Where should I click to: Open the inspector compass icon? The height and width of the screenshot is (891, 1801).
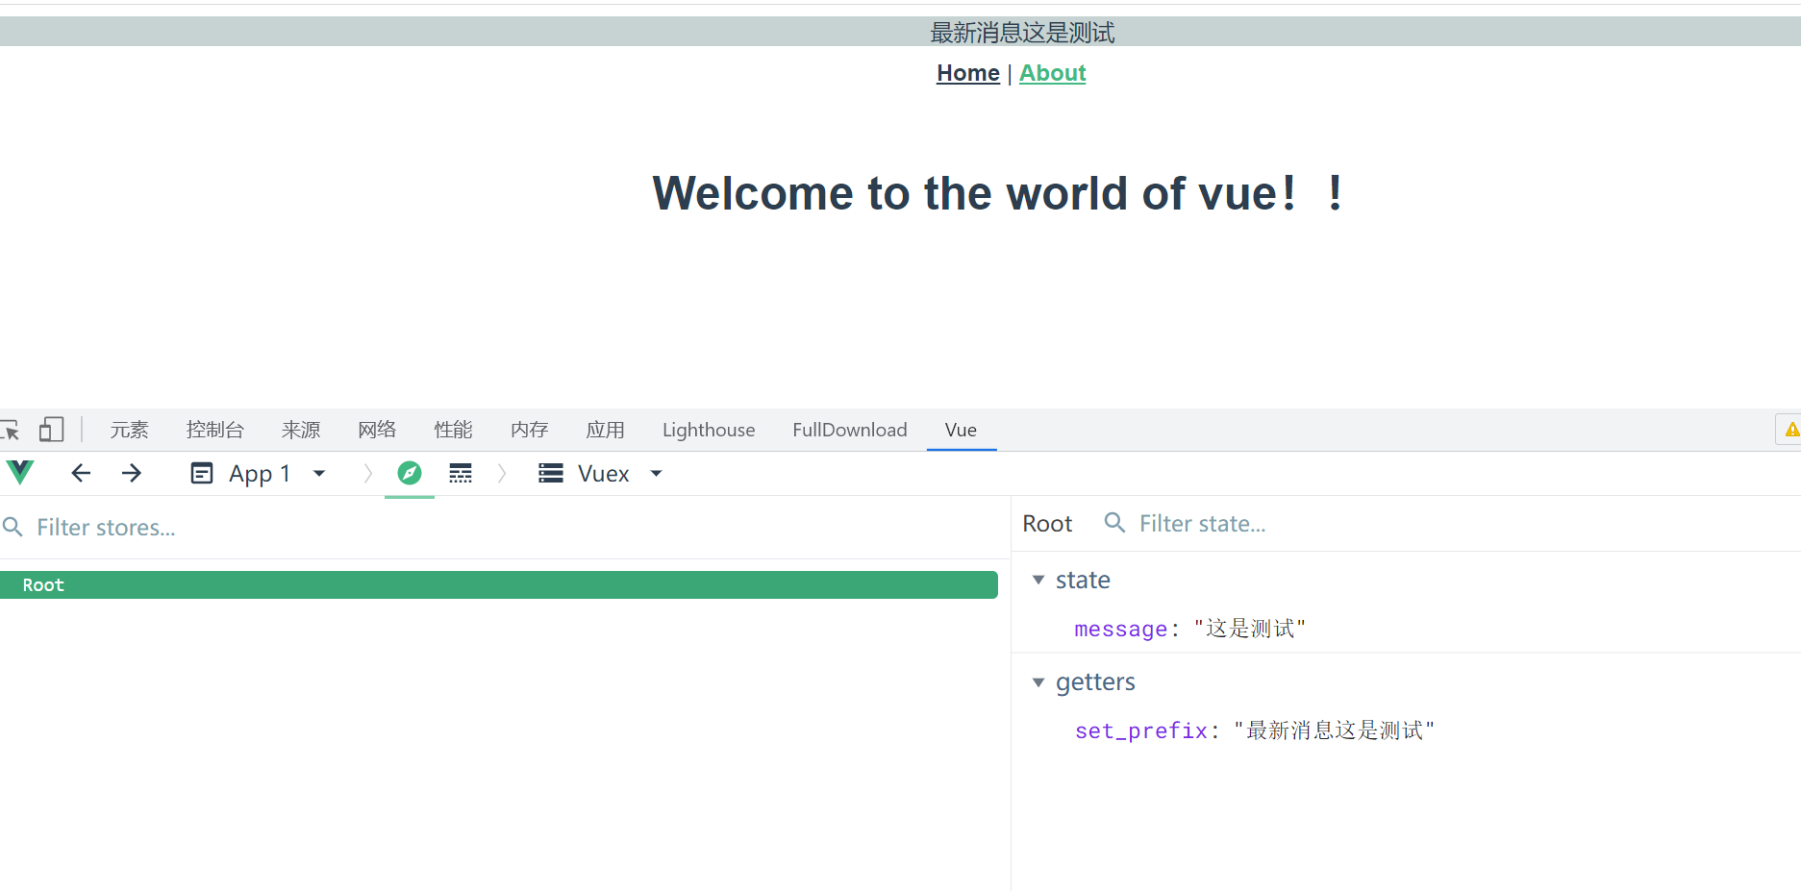410,473
